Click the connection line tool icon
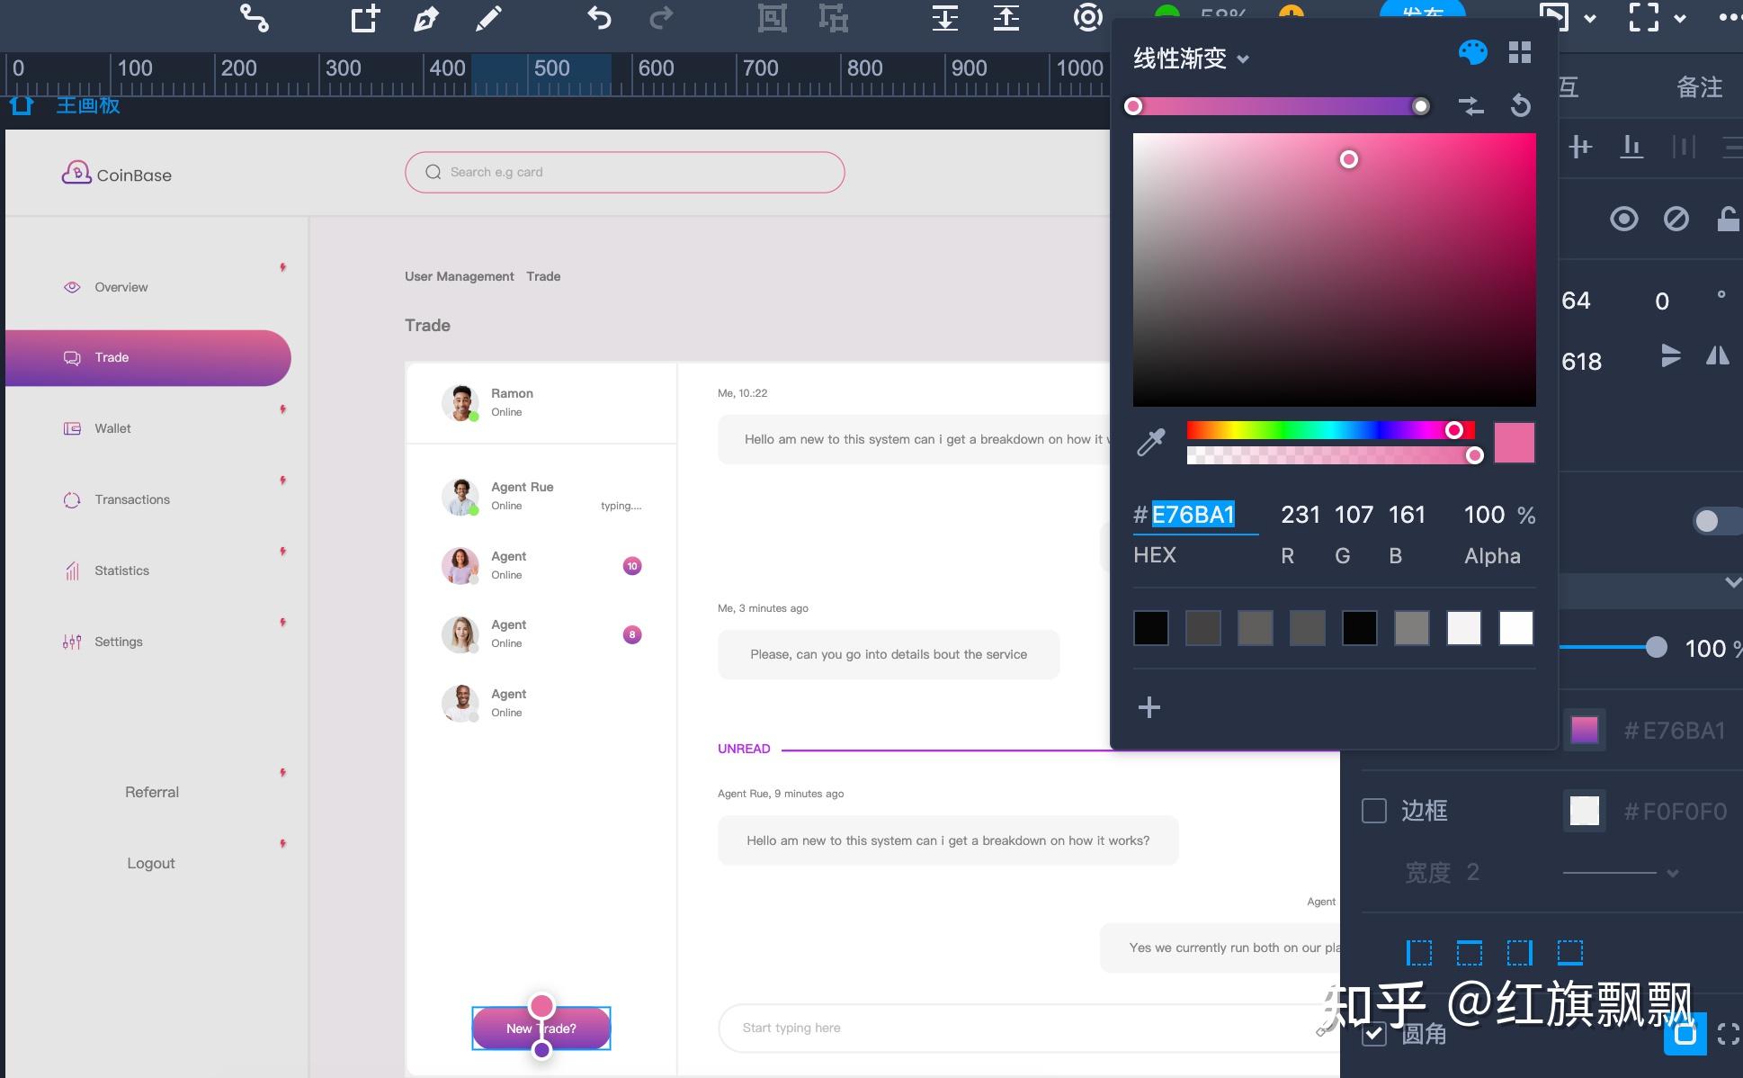 254,18
